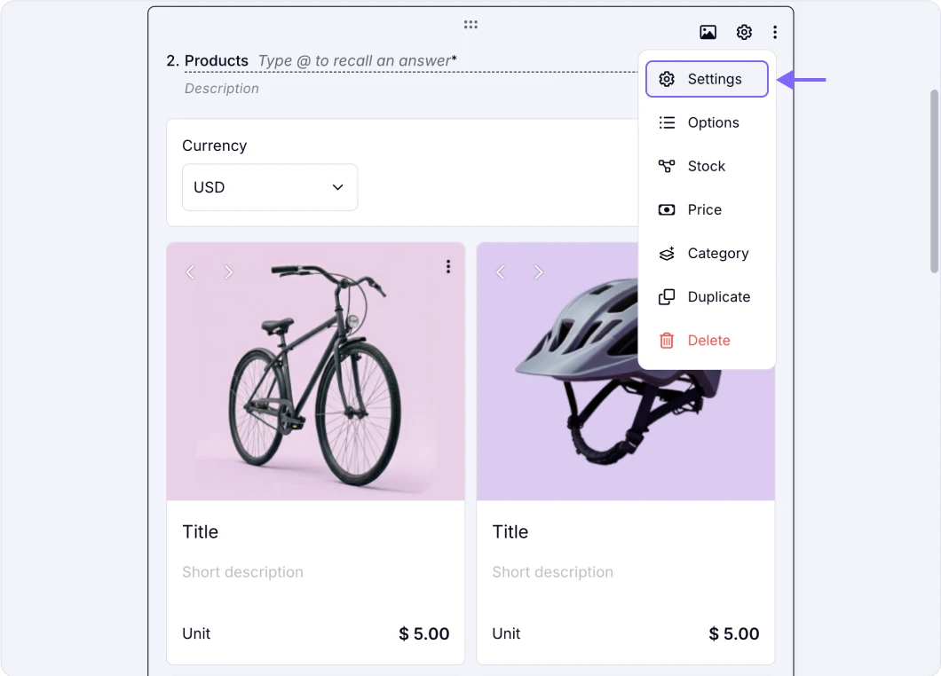
Task: Open the kebab menu on the bicycle card
Action: [x=448, y=266]
